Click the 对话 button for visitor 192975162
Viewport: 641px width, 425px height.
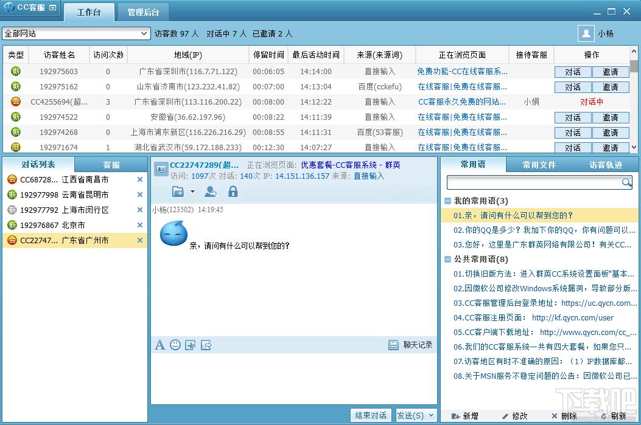573,87
